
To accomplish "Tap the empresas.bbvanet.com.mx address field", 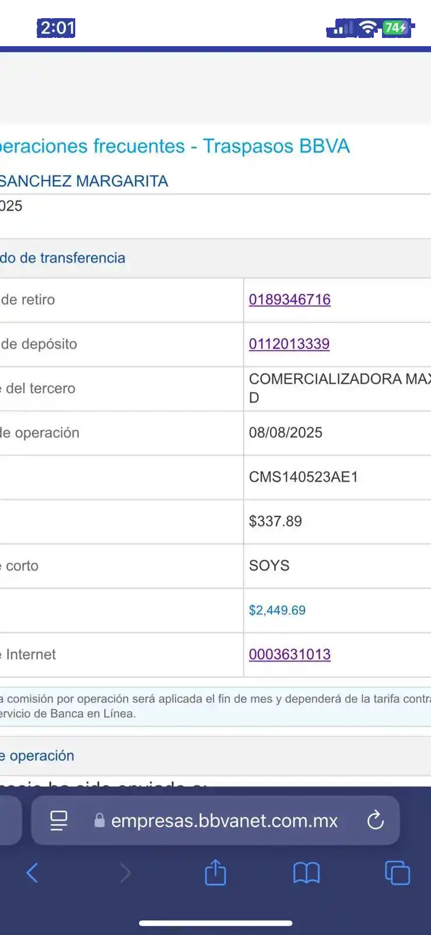I will click(225, 820).
